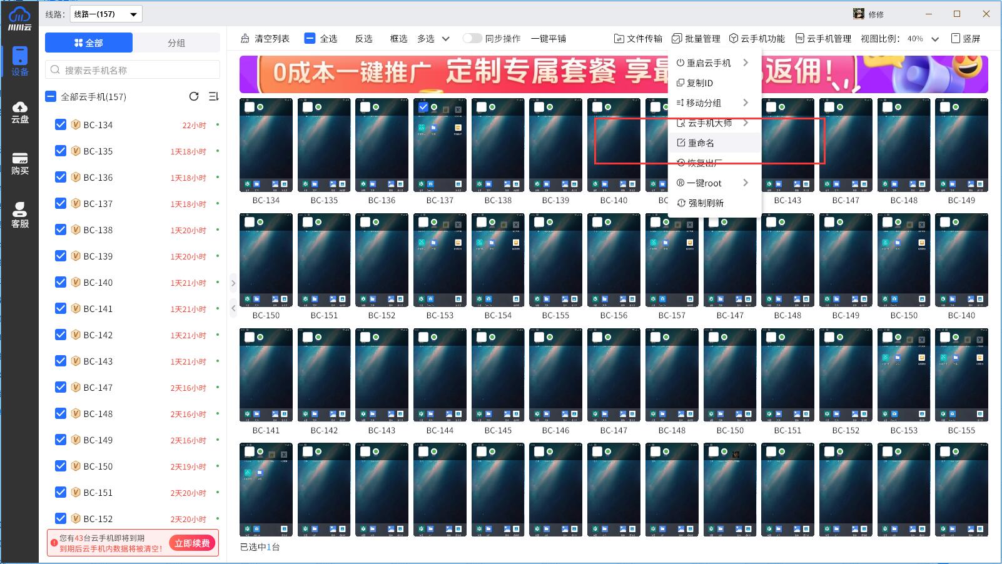The width and height of the screenshot is (1002, 564).
Task: Click the refresh icon beside 全部云手机(157)
Action: (x=194, y=96)
